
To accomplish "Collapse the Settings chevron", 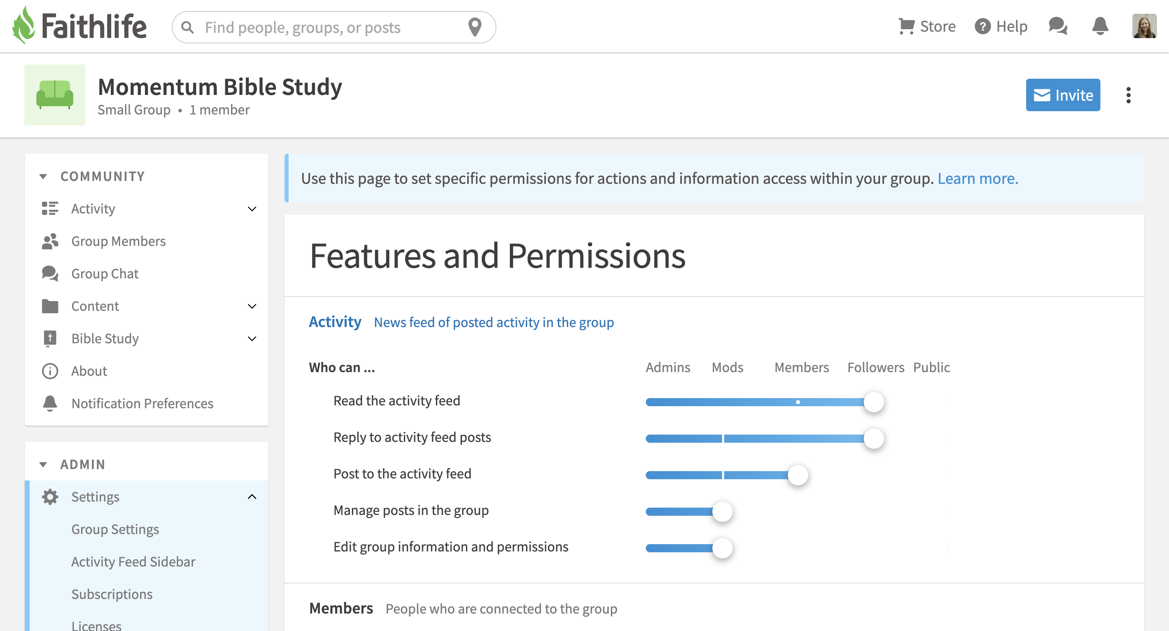I will pos(252,497).
